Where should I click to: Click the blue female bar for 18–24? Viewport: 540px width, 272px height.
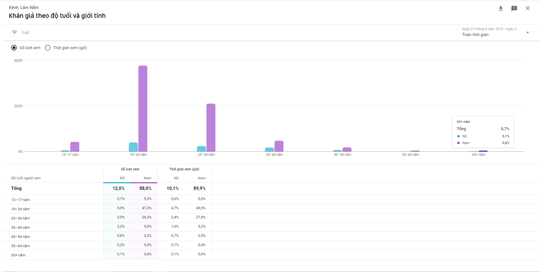pos(133,147)
